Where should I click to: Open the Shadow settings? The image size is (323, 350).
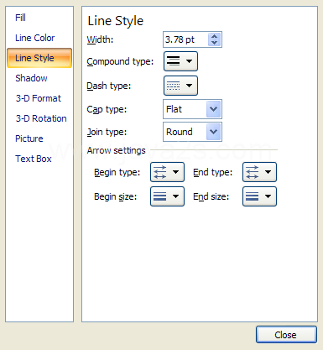(31, 78)
